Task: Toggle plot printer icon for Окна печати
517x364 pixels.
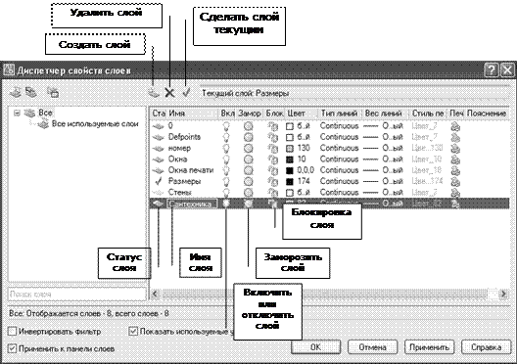Action: 455,170
